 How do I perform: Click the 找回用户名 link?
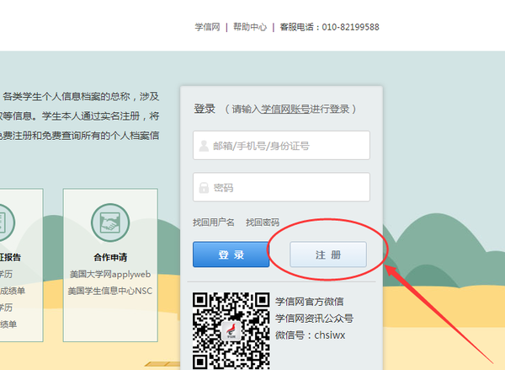click(x=214, y=223)
